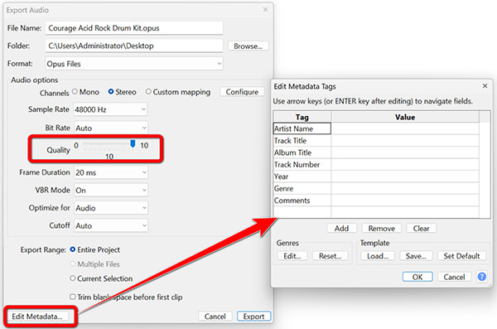Click the Value column header

tap(405, 117)
